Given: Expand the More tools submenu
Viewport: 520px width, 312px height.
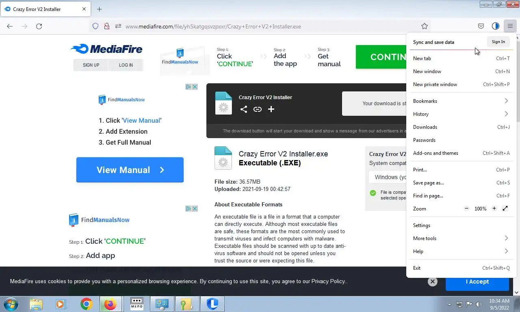Looking at the screenshot, I should [x=461, y=238].
